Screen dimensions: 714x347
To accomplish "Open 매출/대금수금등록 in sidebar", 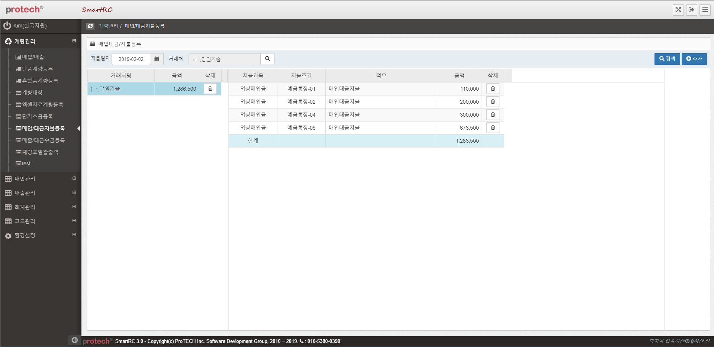I will 43,140.
